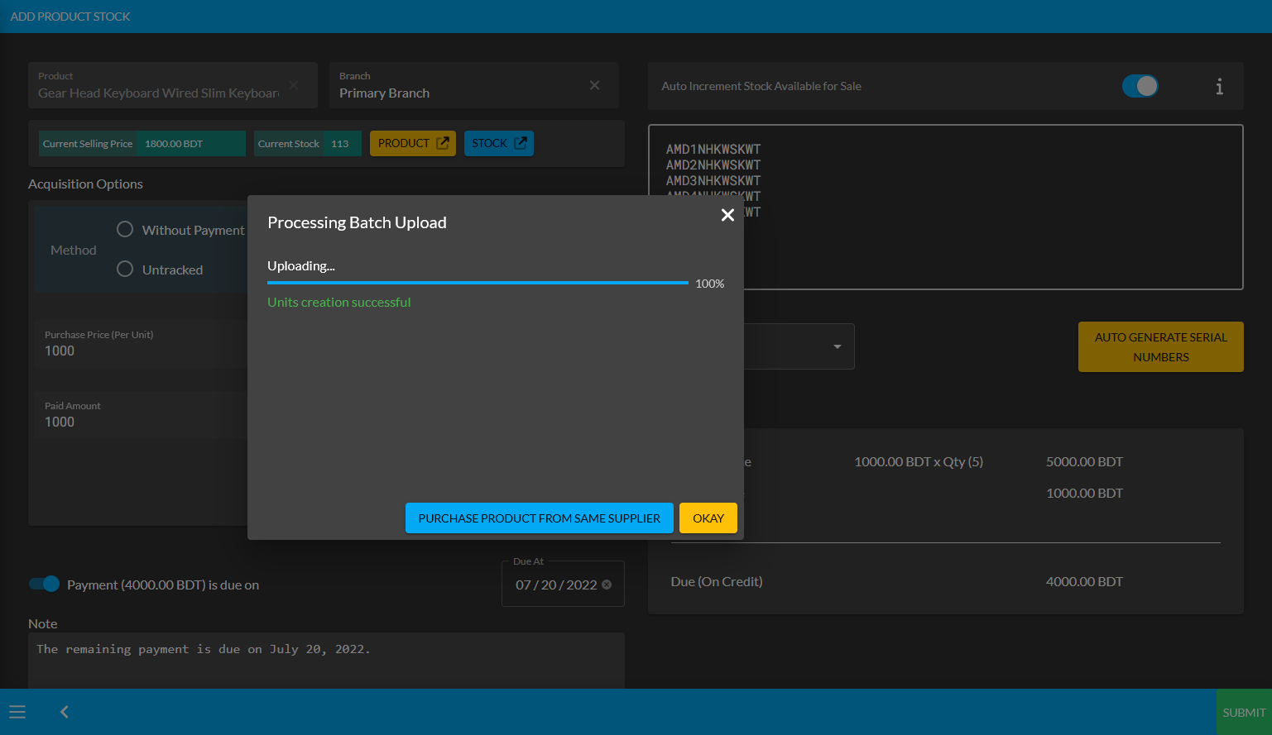Viewport: 1272px width, 735px height.
Task: Click the OKAY button
Action: point(708,518)
